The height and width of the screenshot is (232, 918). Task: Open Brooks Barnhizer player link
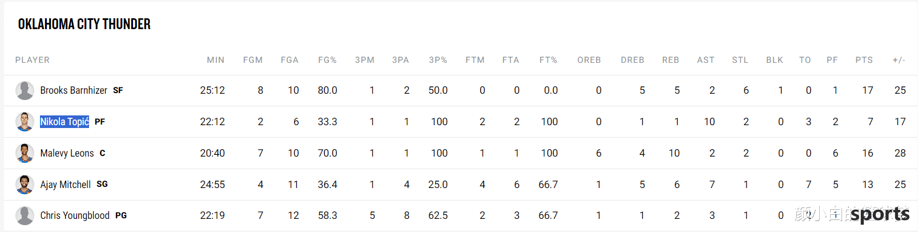74,90
